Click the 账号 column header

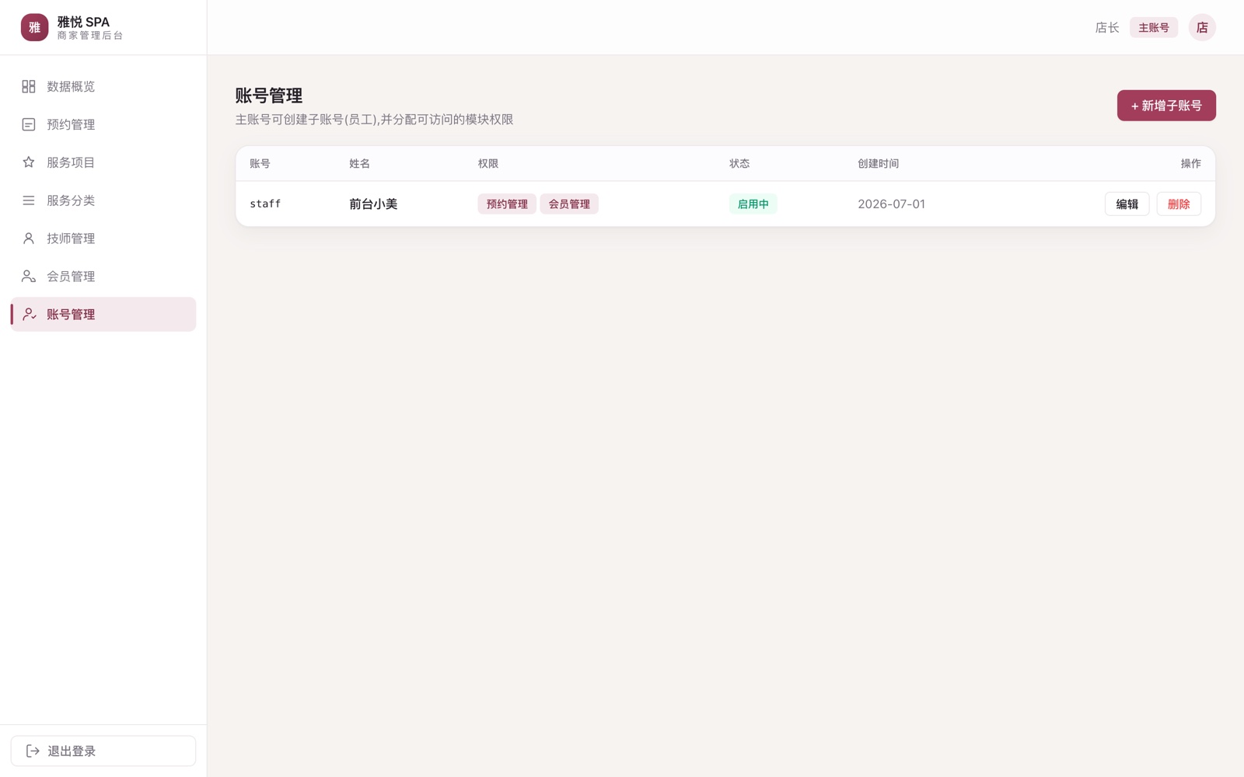[260, 163]
